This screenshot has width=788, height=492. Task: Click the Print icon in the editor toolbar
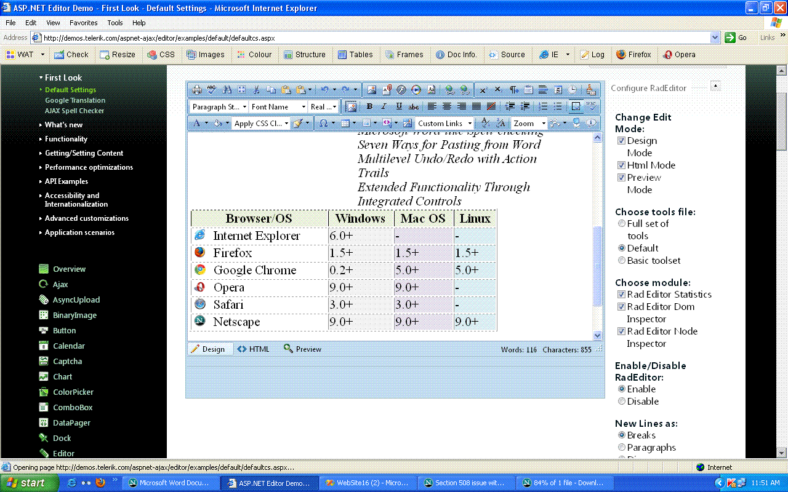197,90
